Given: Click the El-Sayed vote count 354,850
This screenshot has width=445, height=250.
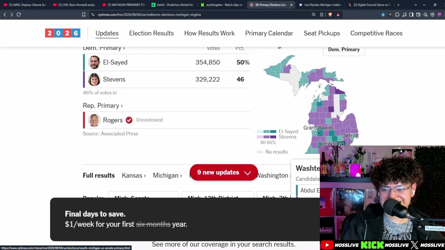Looking at the screenshot, I should [x=208, y=62].
